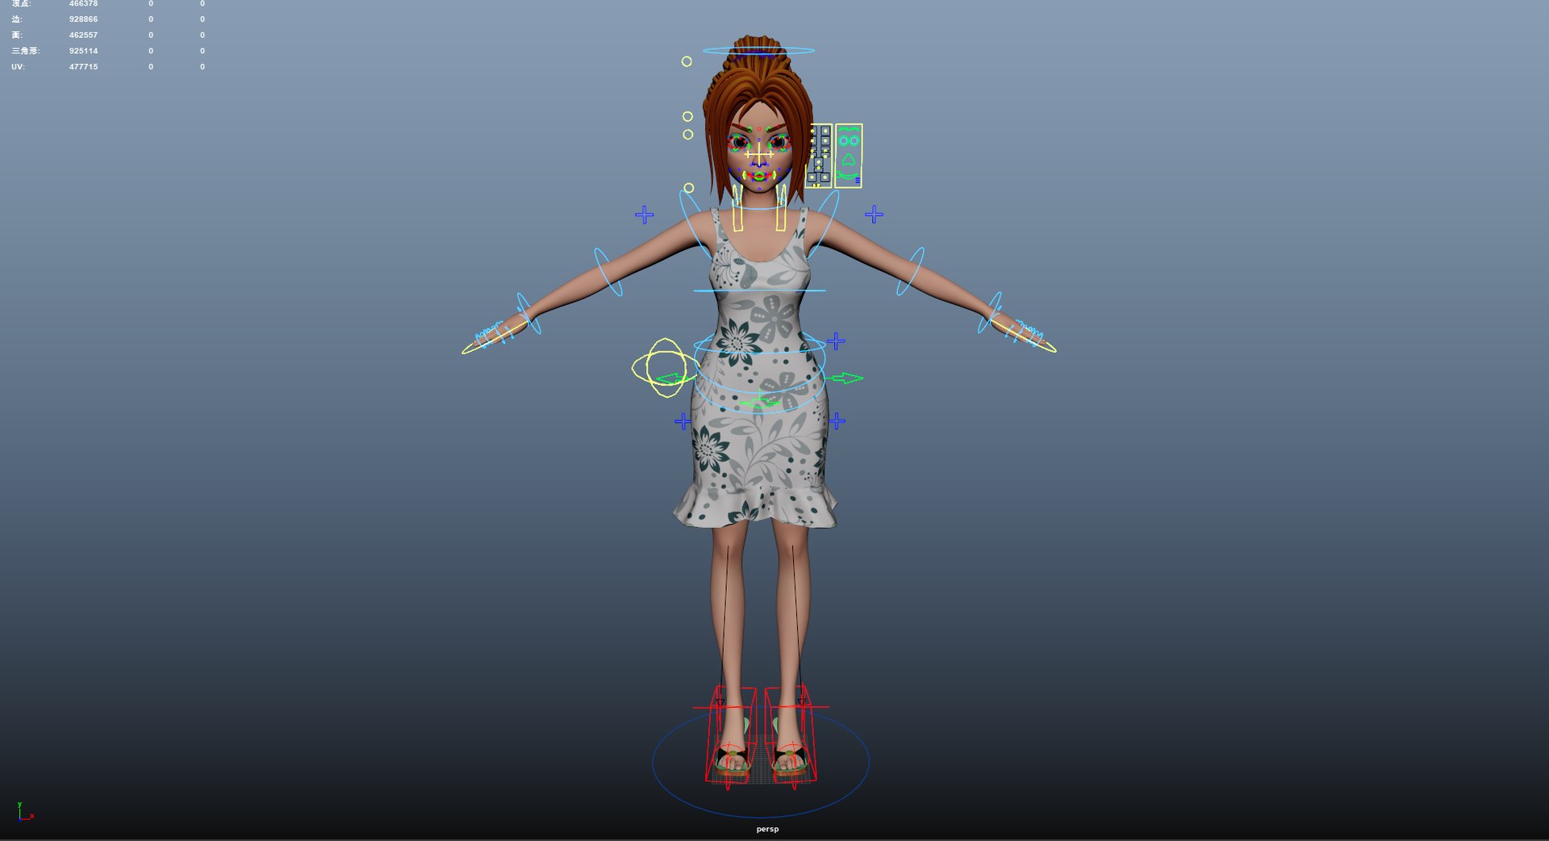This screenshot has height=841, width=1549.
Task: Select the yellow circle control beside the hair bun
Action: pos(687,61)
